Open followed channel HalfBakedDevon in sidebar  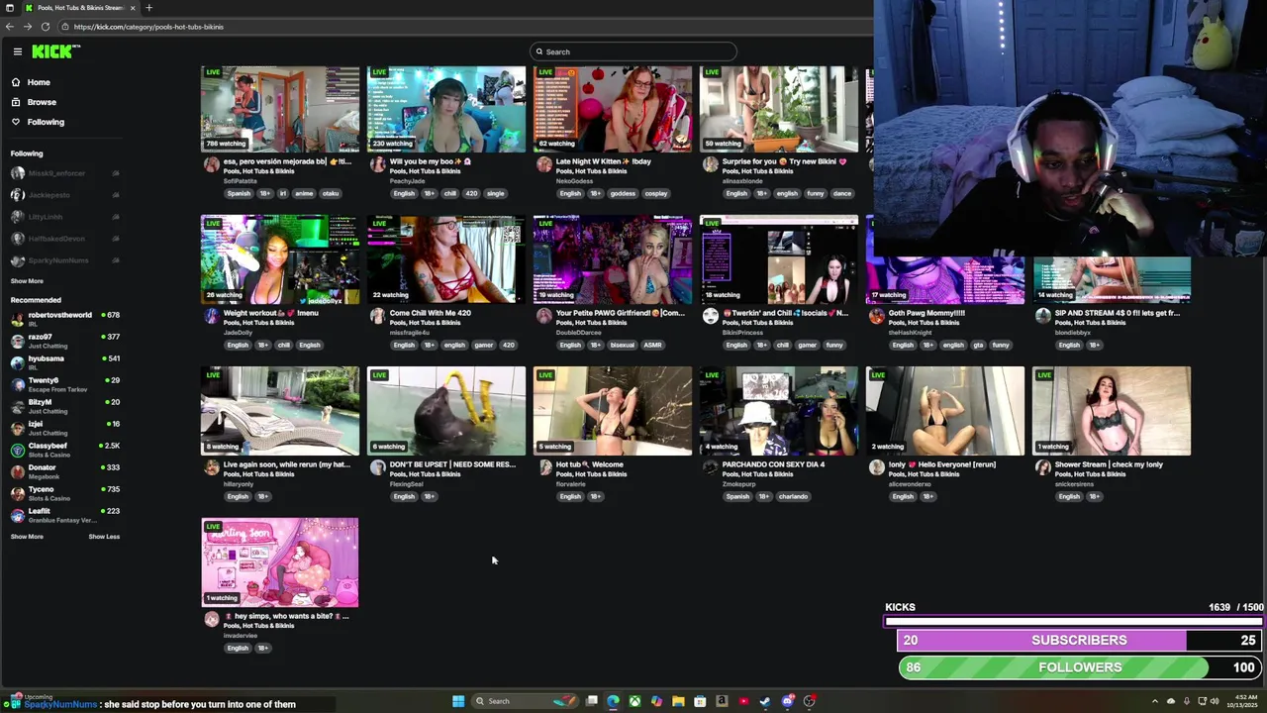(x=64, y=239)
